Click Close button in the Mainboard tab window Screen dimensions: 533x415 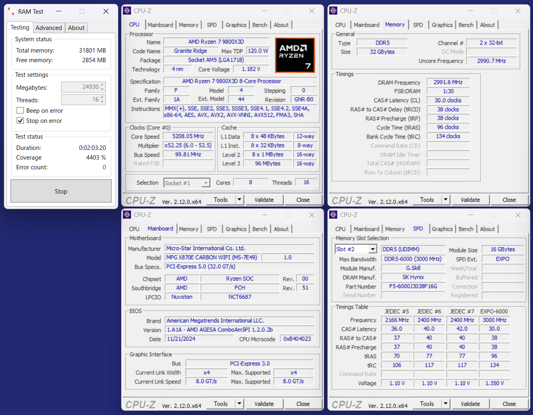point(303,404)
